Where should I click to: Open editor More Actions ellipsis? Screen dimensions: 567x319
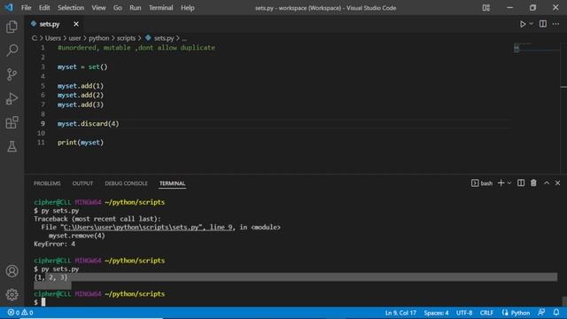555,24
